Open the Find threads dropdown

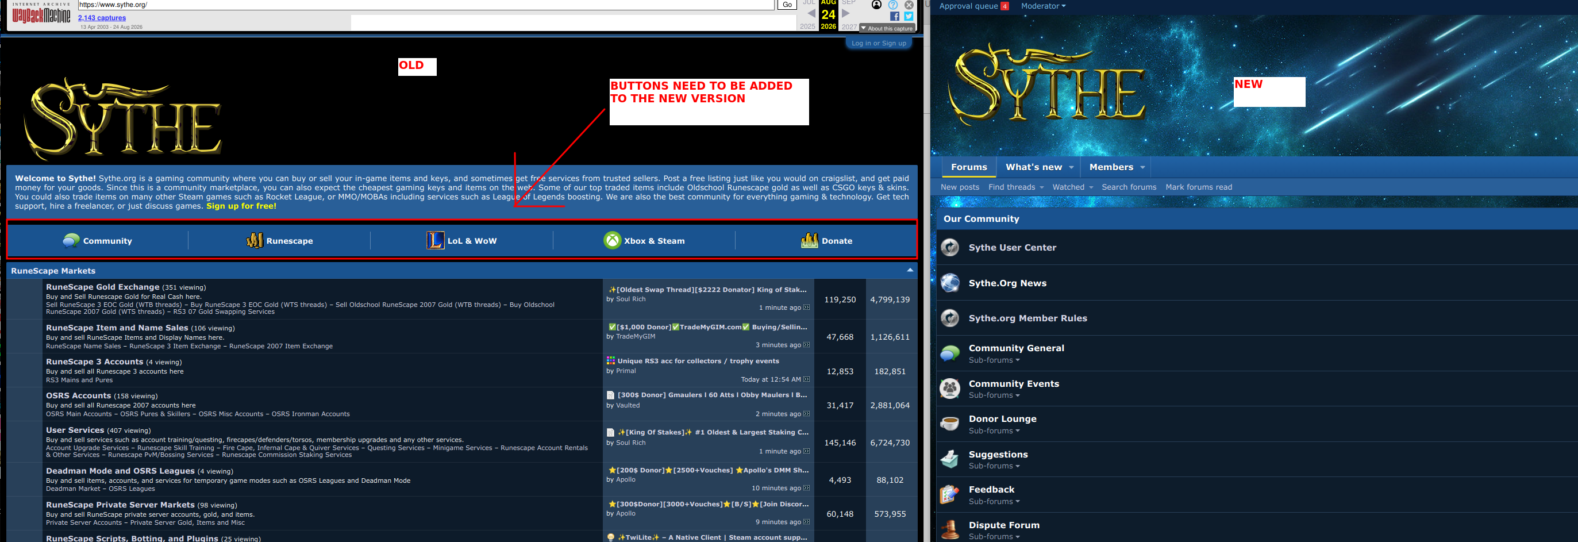pyautogui.click(x=1015, y=187)
